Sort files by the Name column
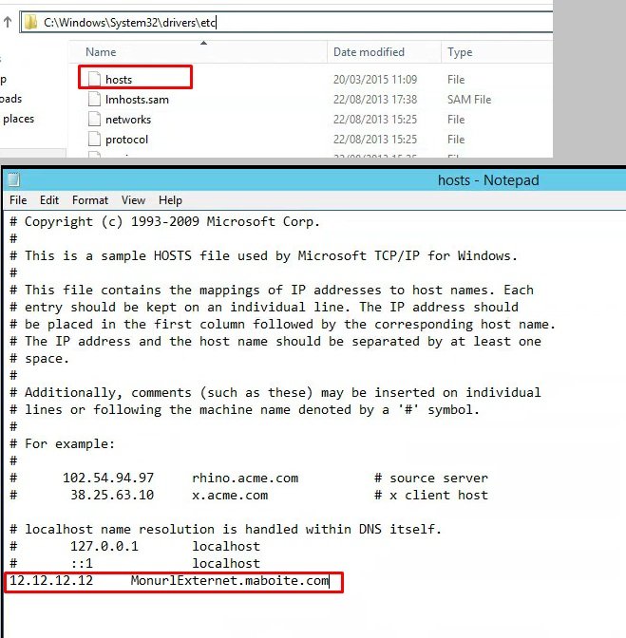Screen dimensions: 626x638 pos(101,52)
